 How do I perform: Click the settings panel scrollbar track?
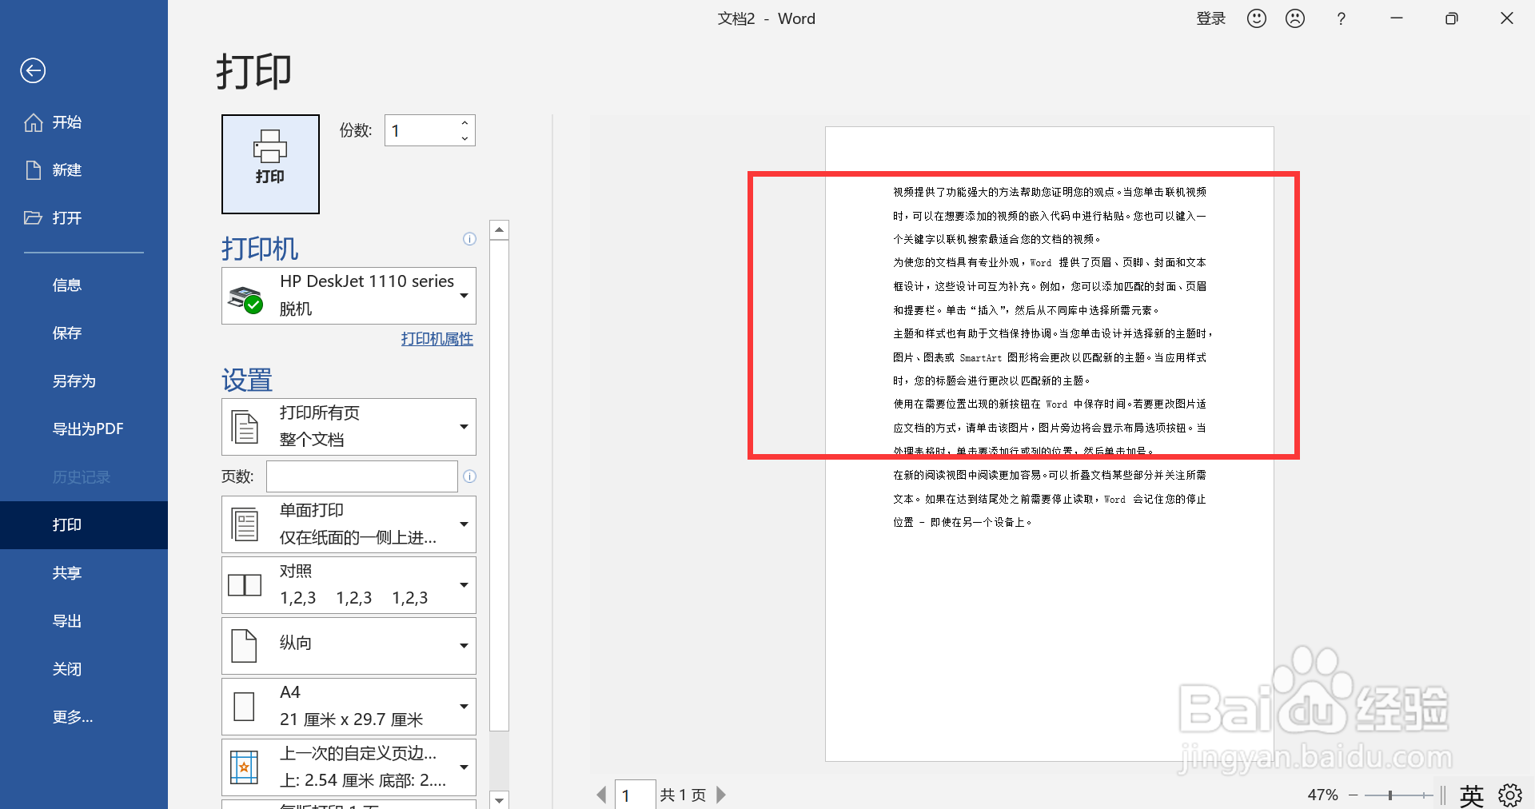tap(500, 759)
